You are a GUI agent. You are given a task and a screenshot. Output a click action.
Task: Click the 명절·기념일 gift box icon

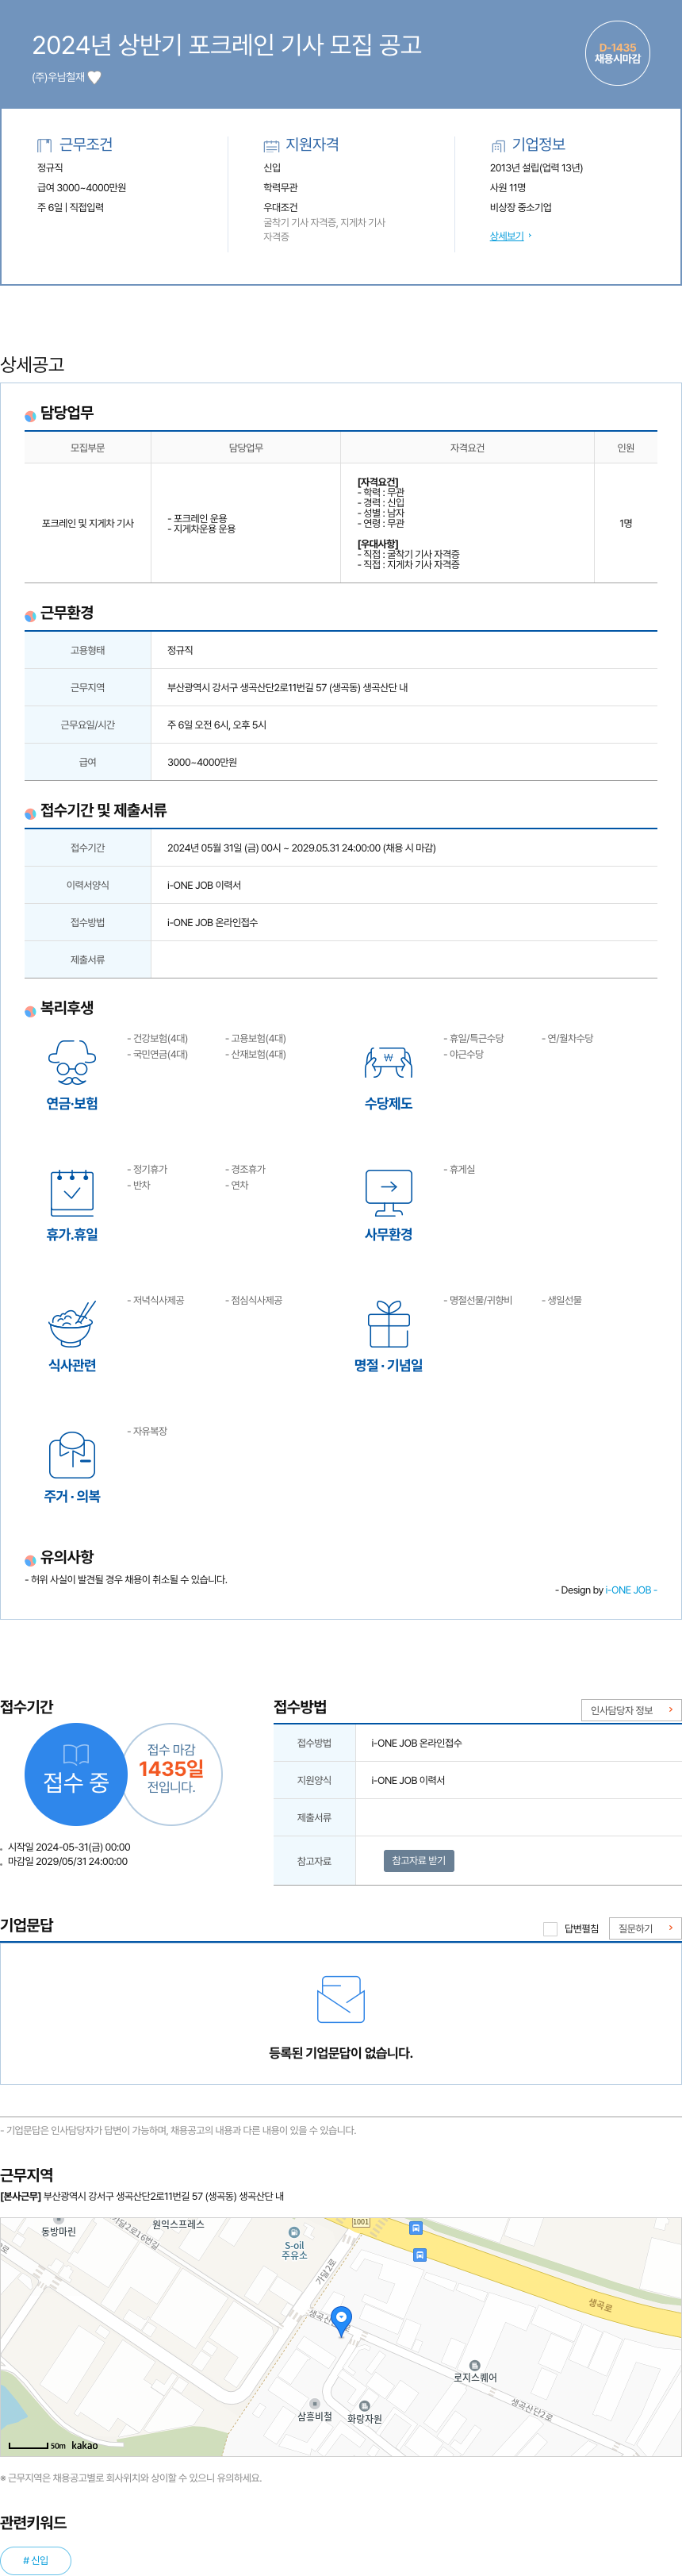[x=389, y=1323]
